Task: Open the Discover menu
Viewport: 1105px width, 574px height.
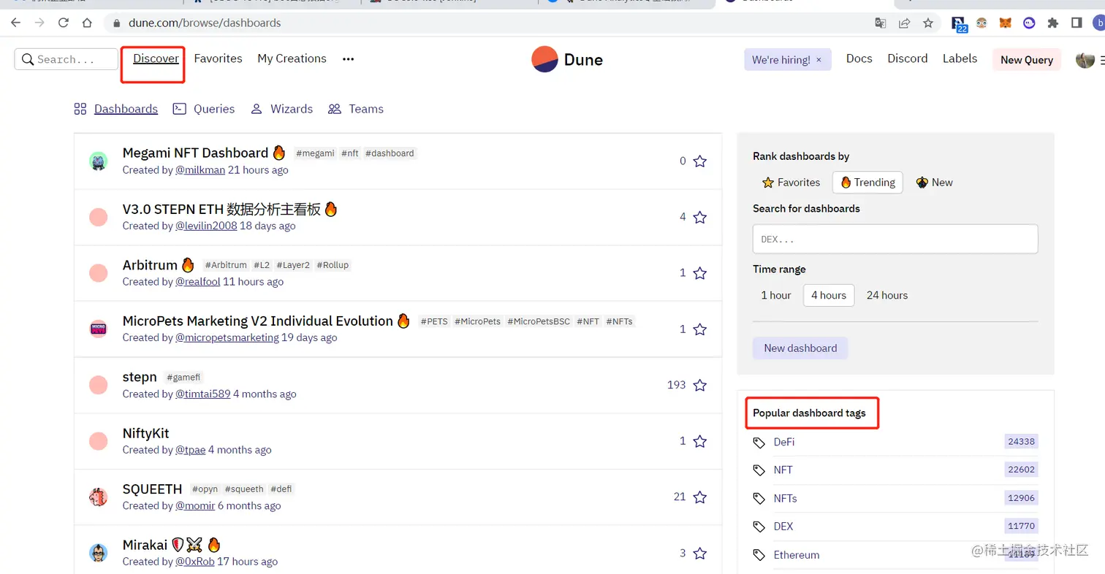Action: coord(156,58)
